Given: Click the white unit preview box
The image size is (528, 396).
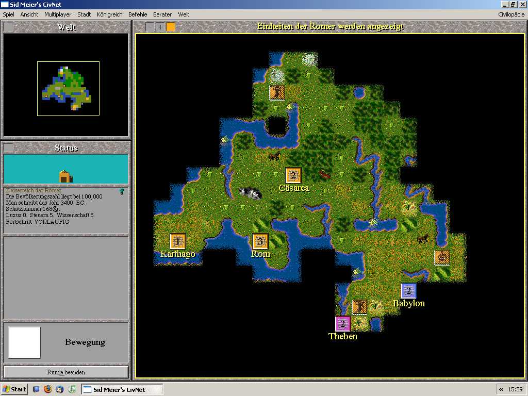Looking at the screenshot, I should [24, 342].
